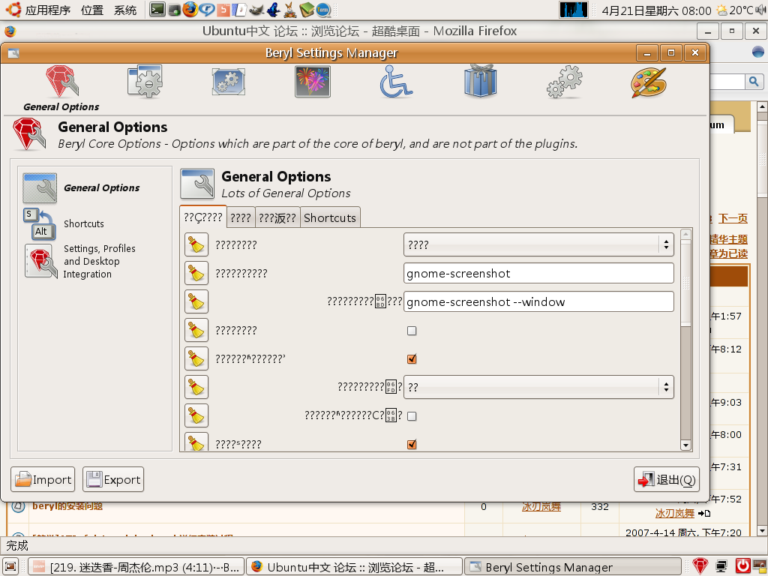768x576 pixels.
Task: Click the red power tray icon
Action: (742, 567)
